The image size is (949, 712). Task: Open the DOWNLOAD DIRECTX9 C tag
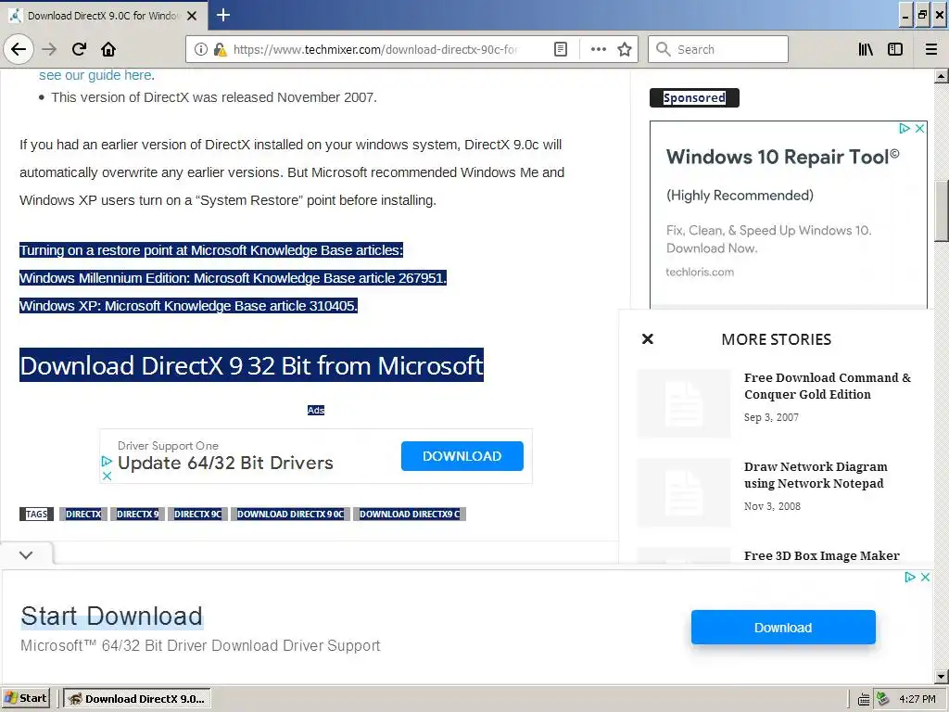point(410,514)
